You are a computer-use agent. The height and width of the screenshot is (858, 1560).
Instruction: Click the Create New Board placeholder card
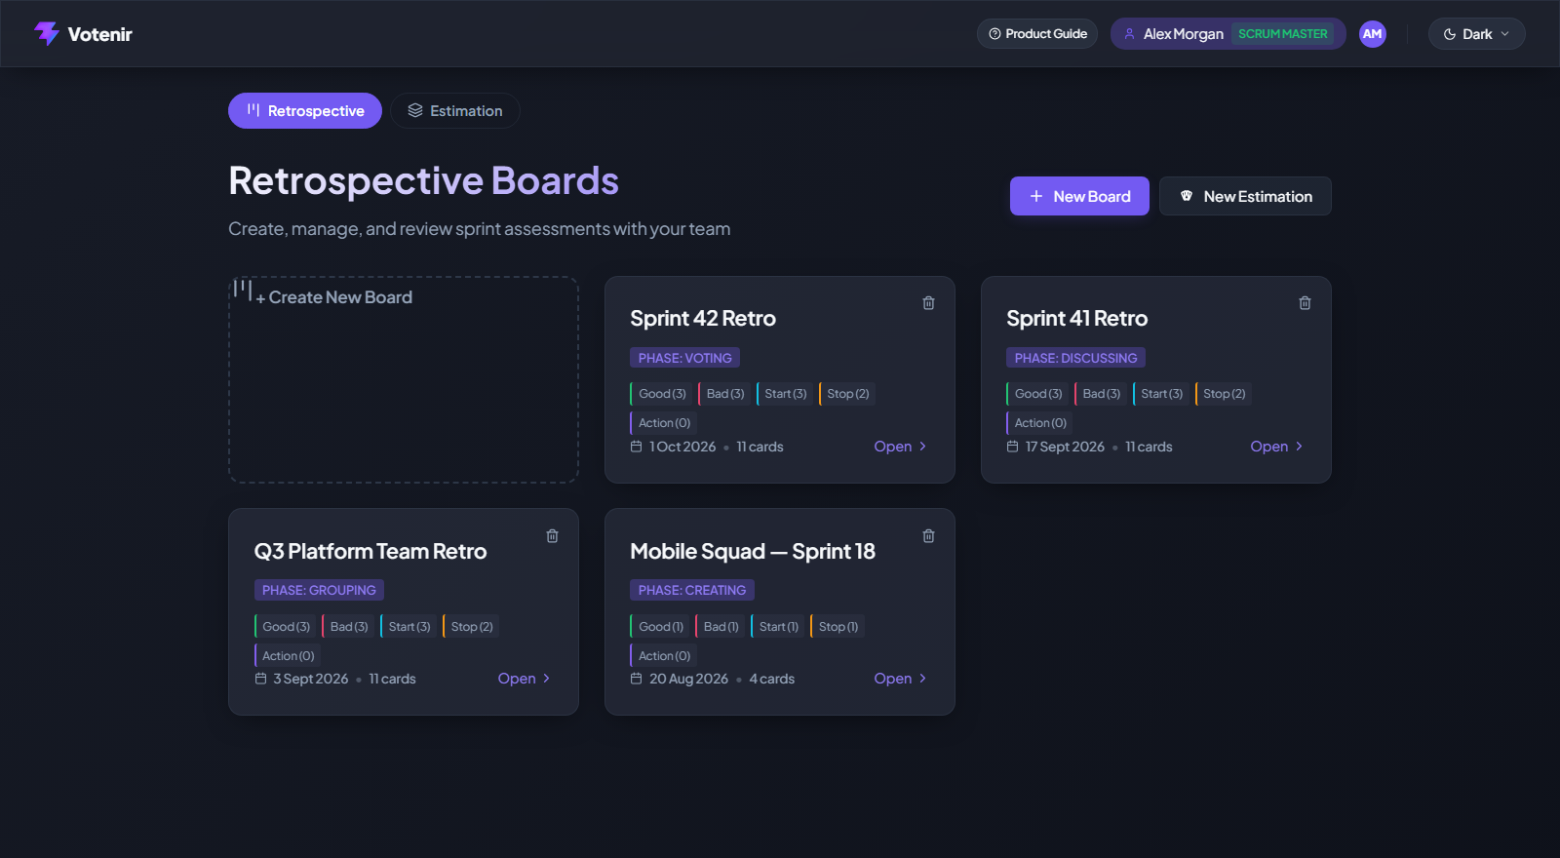(x=404, y=379)
